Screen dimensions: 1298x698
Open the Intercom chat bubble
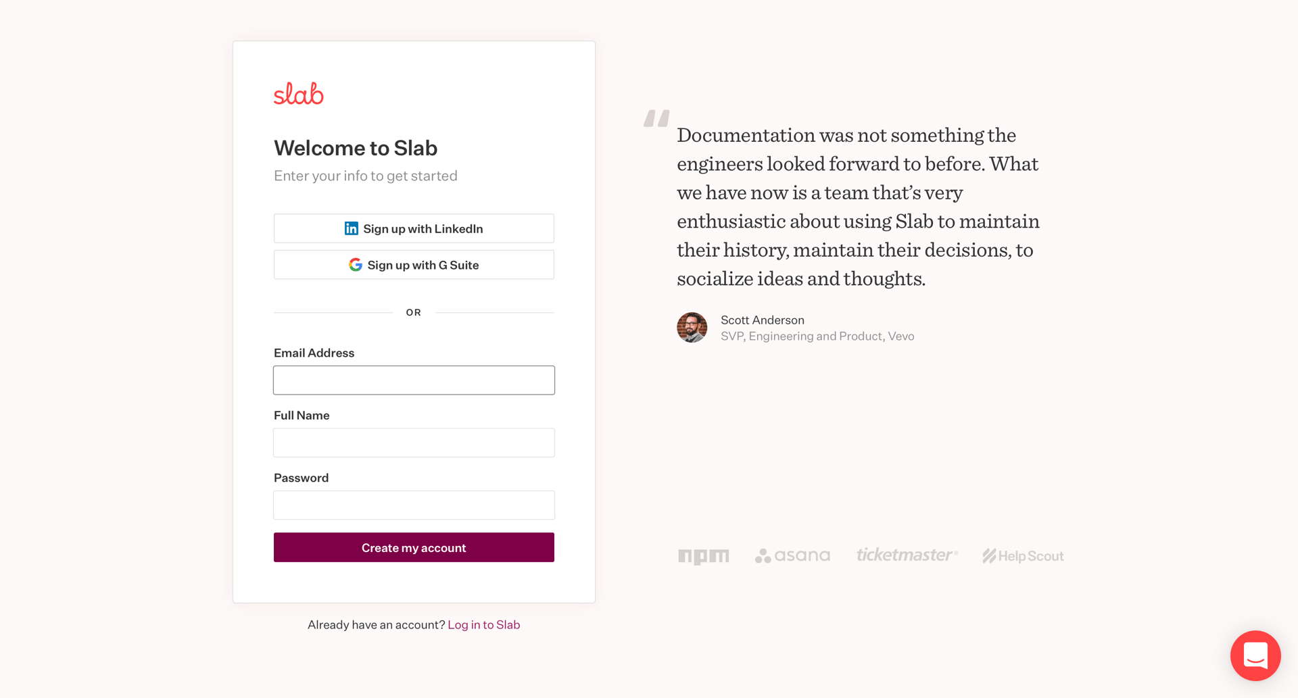point(1255,655)
